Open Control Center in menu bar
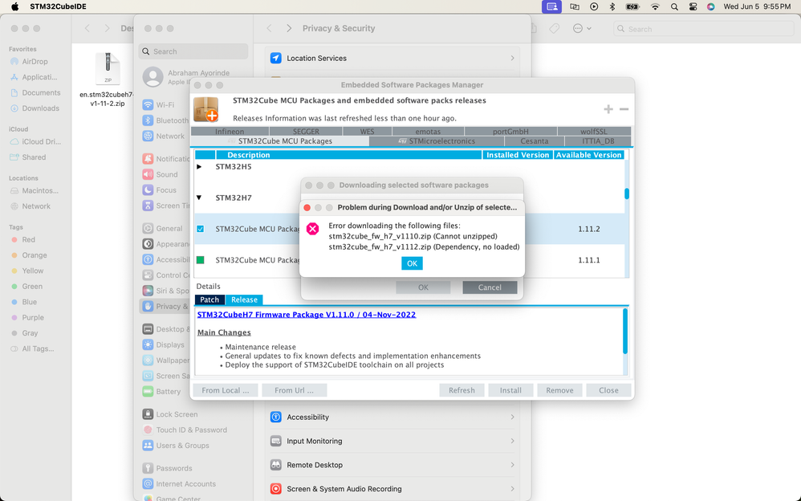The image size is (801, 501). (x=693, y=6)
